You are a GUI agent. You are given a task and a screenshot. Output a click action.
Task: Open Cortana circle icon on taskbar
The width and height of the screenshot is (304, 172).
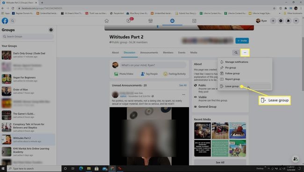tap(65, 169)
